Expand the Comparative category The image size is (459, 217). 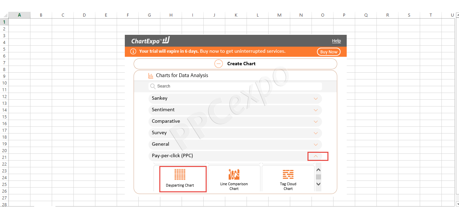[x=235, y=121]
